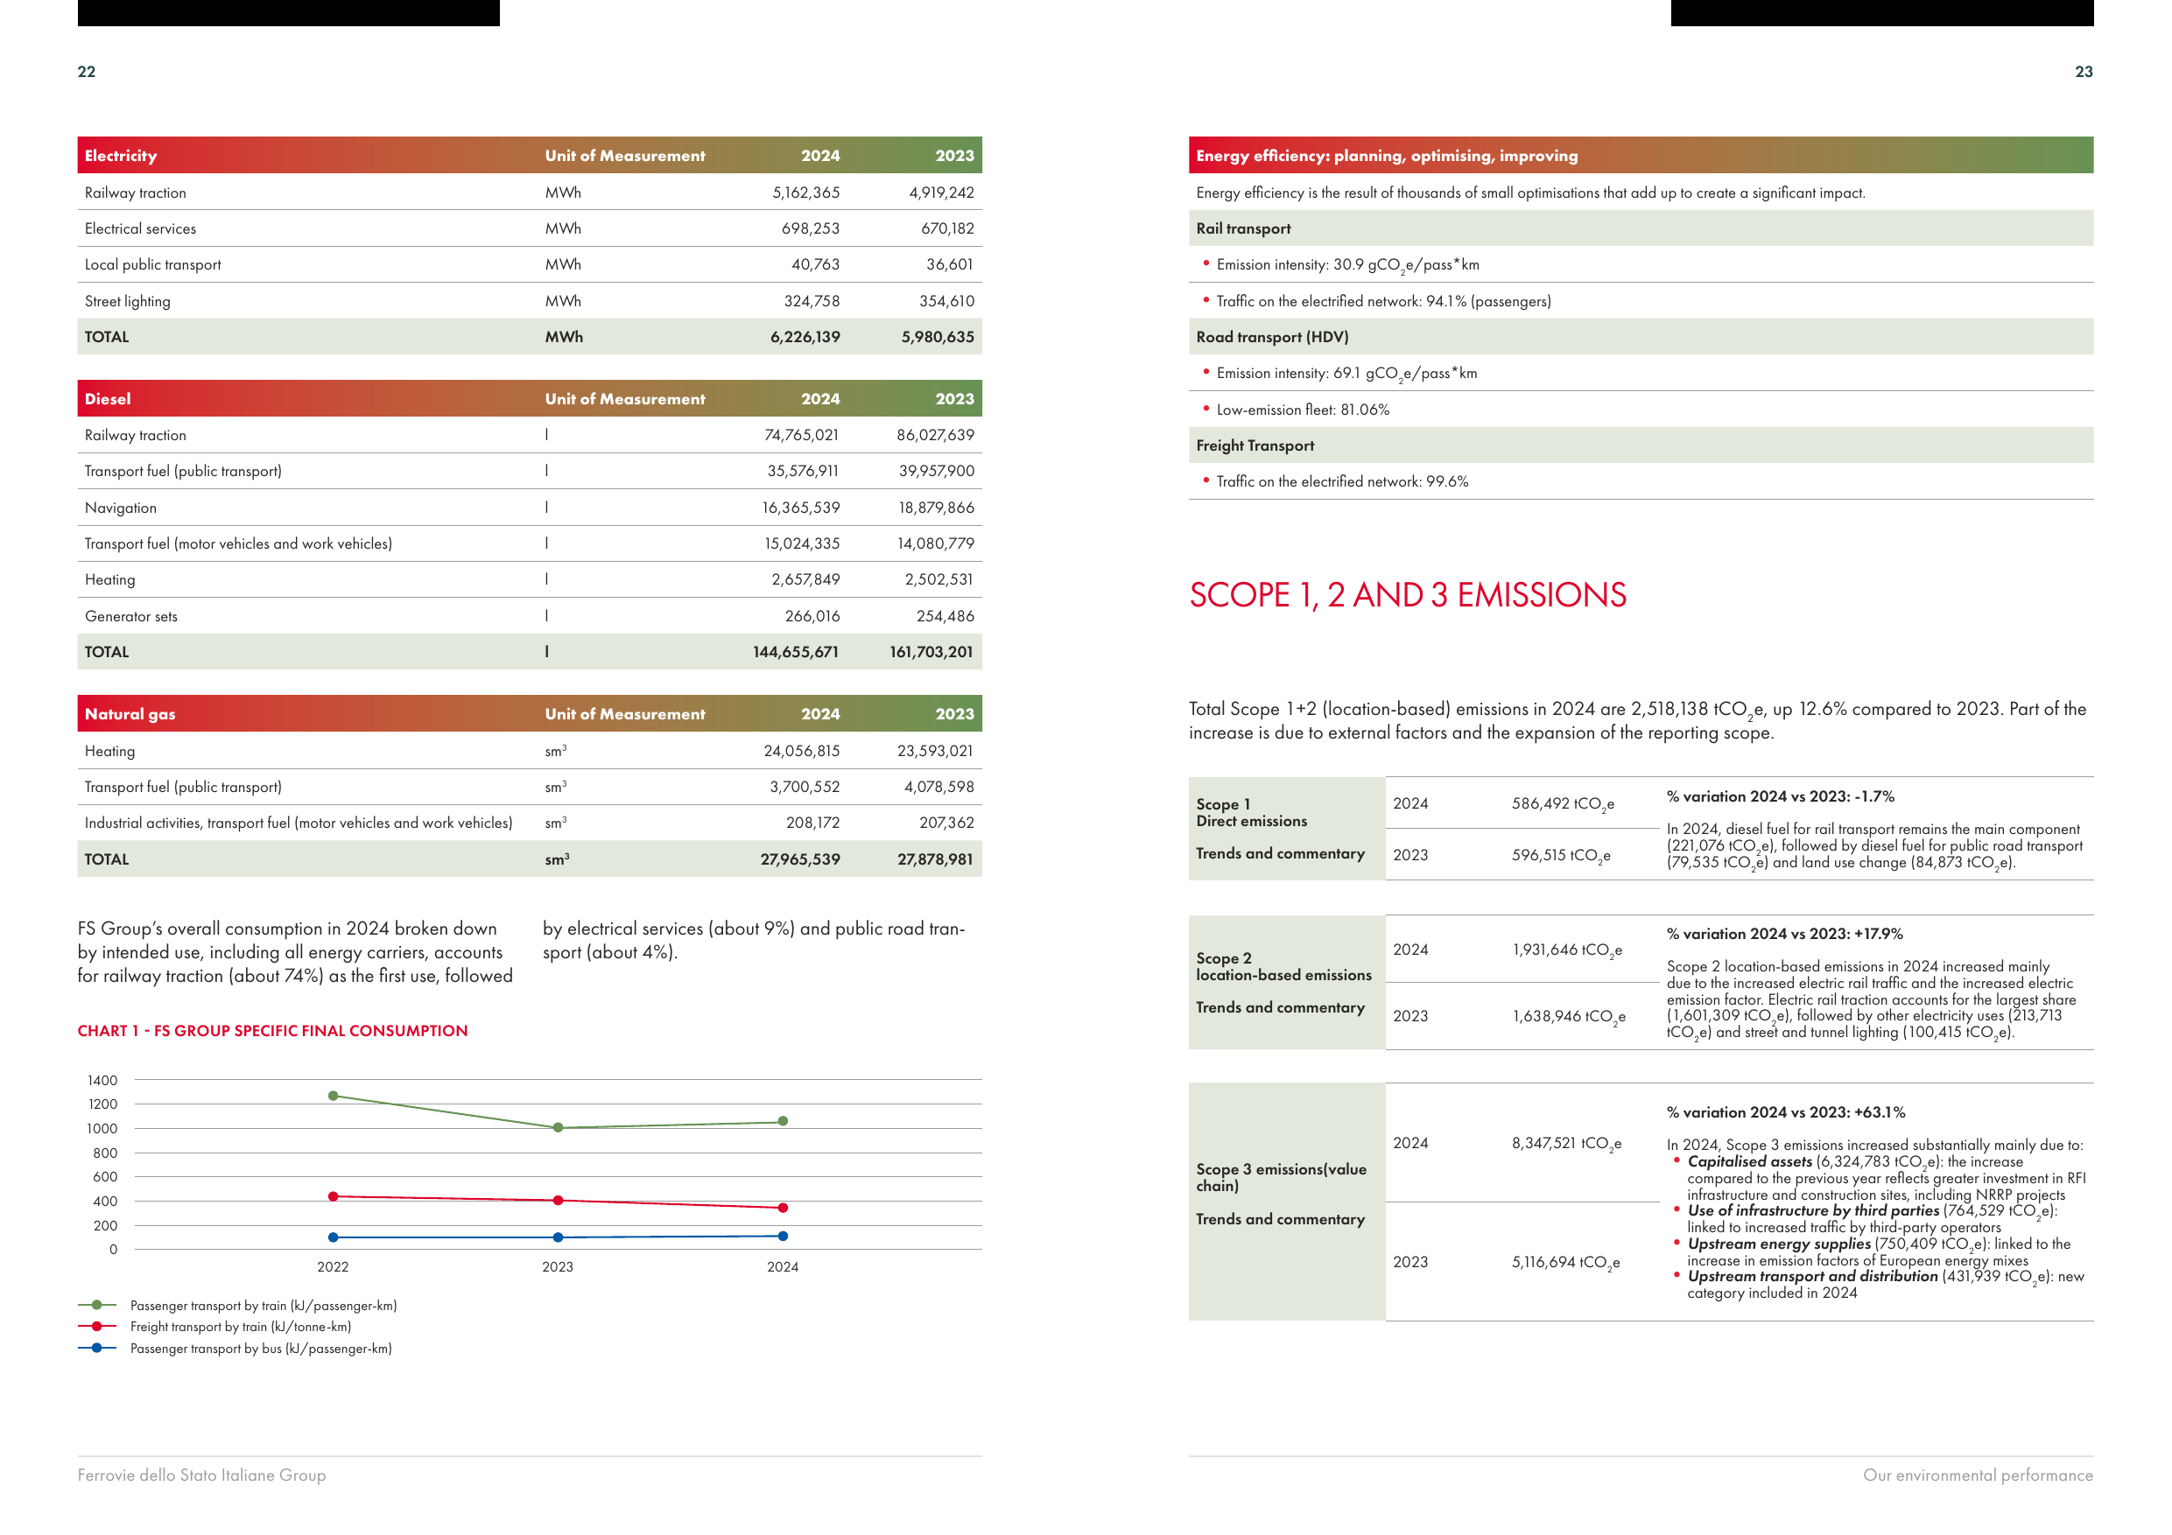Click the blue Passenger transport by bus legend marker
The image size is (2172, 1535).
pos(96,1348)
